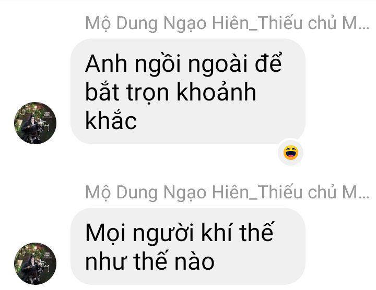
Task: Click the words "Anh ngồi ngoài để" in first bubble
Action: 183,64
